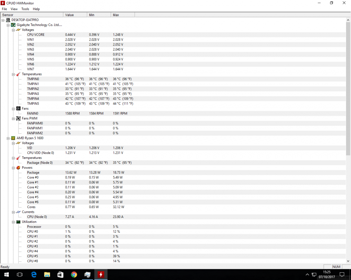This screenshot has height=280, width=351.
Task: Open the Windows Start menu
Action: (6, 274)
